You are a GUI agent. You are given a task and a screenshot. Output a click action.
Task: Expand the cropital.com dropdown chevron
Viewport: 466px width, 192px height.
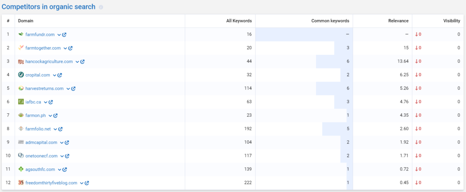(55, 75)
